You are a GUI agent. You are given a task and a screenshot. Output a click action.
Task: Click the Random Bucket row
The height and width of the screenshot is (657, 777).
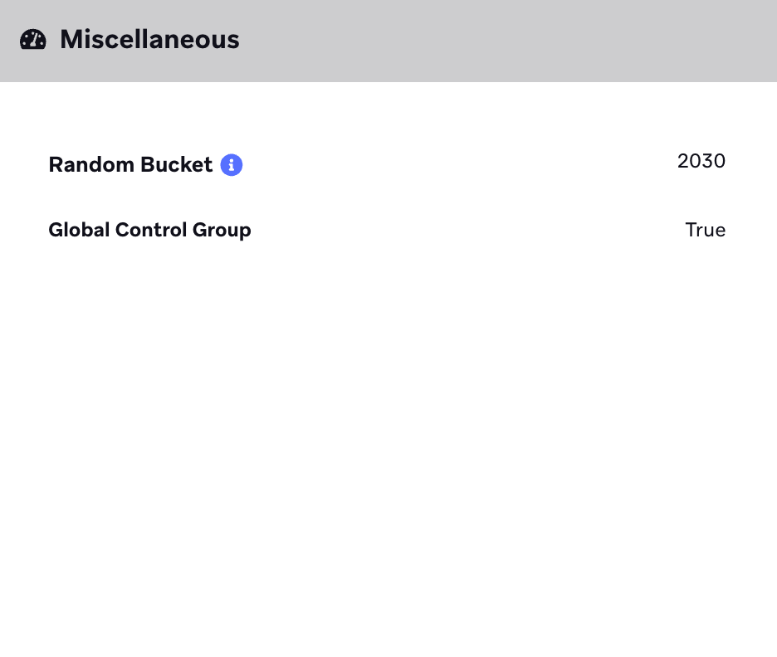[387, 164]
